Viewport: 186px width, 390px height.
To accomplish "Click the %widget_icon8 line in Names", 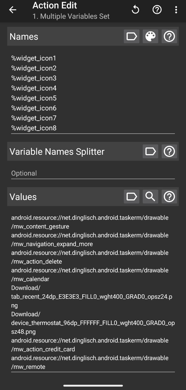I will [34, 128].
